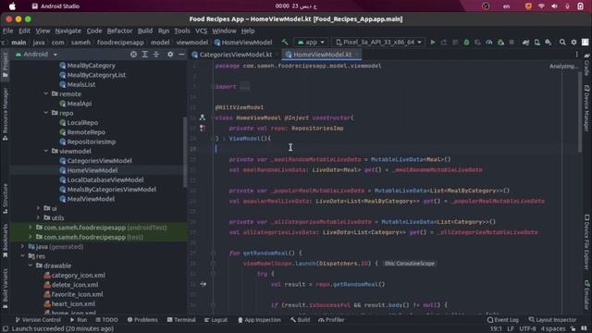
Task: Open the Logcat tool window
Action: pos(216,320)
